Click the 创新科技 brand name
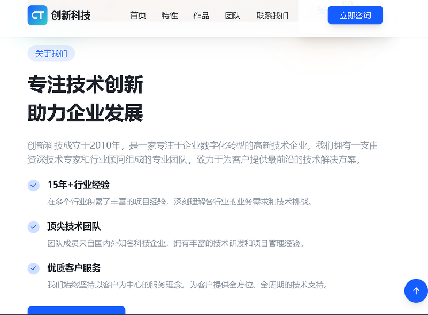This screenshot has height=315, width=428. click(71, 16)
